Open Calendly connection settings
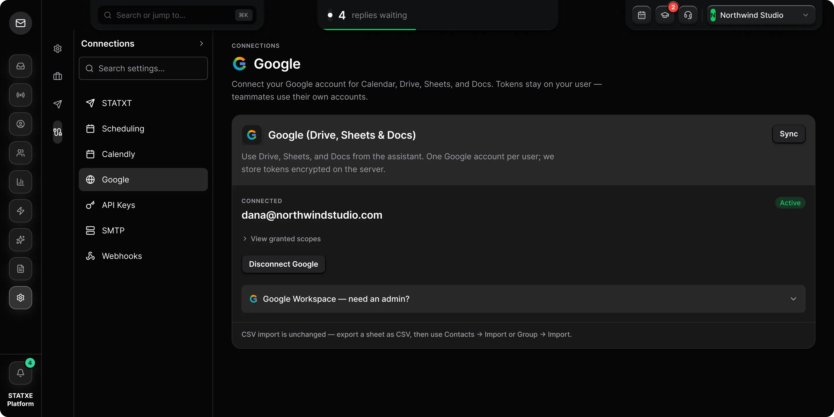This screenshot has width=834, height=417. tap(143, 154)
